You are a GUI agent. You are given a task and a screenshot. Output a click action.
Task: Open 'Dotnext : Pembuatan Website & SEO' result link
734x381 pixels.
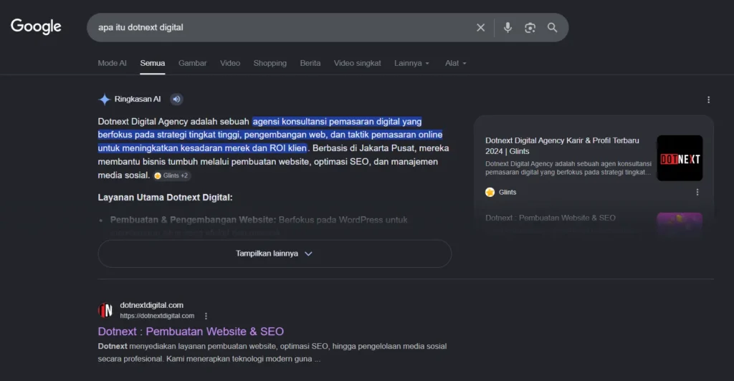pyautogui.click(x=191, y=332)
